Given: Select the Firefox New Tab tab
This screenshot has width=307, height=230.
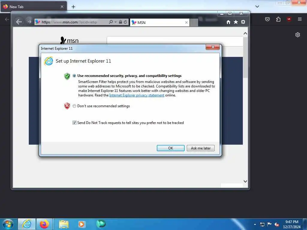Looking at the screenshot, I should click(x=33, y=7).
